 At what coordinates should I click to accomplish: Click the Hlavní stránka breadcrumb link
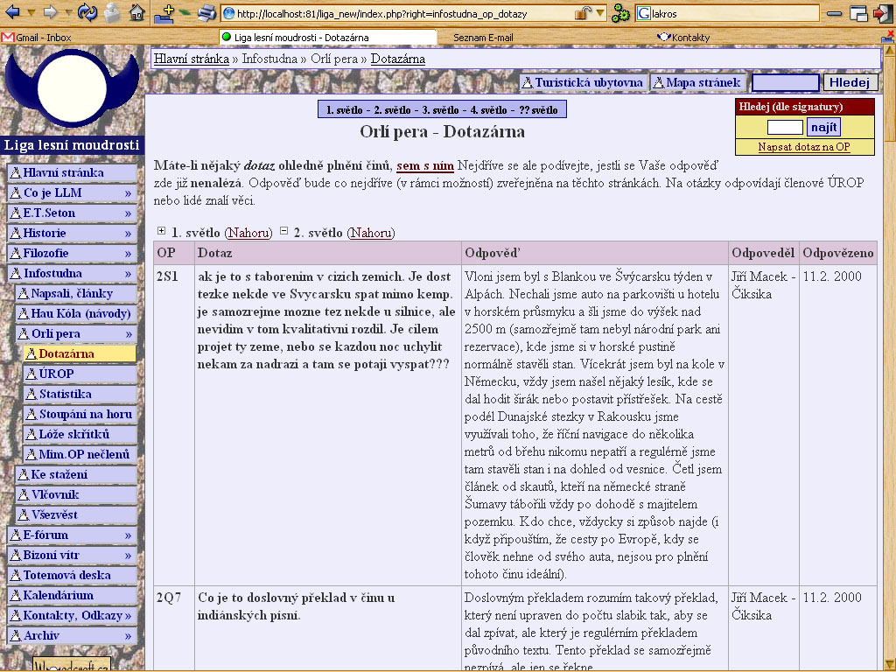click(x=192, y=59)
